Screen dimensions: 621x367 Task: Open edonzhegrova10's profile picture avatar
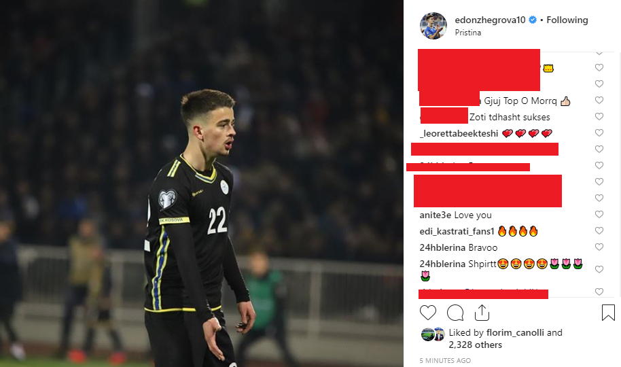coord(433,26)
